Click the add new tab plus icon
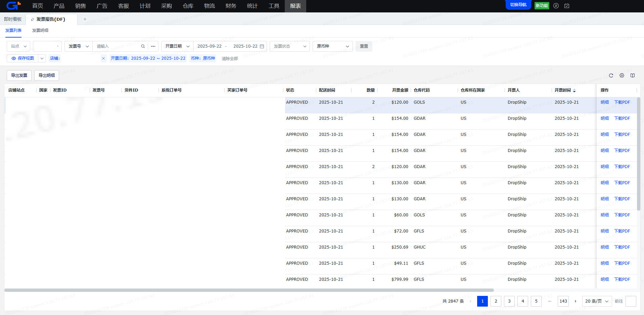 click(85, 19)
